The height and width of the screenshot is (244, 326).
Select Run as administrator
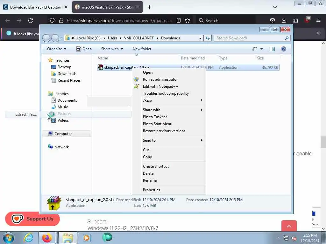coord(169,79)
